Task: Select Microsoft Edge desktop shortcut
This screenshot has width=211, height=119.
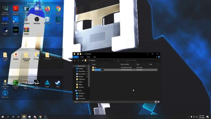Action: point(16,21)
